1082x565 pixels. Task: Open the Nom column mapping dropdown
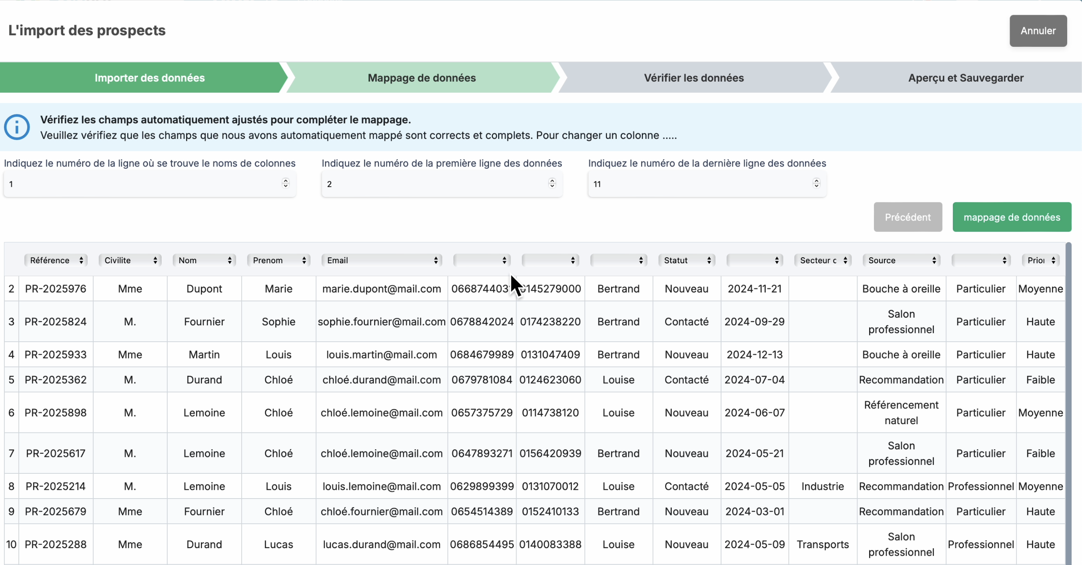point(204,260)
